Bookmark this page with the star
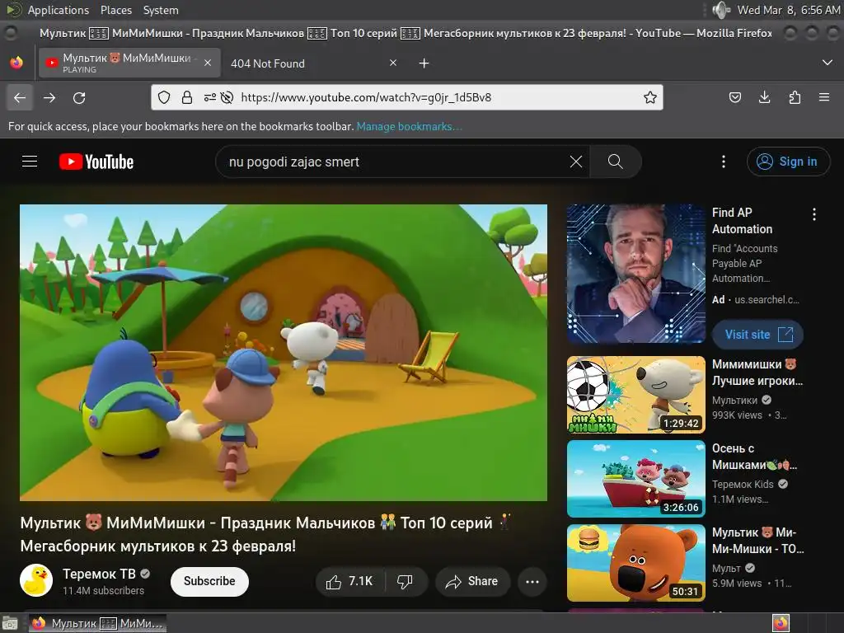The image size is (844, 633). pos(650,97)
